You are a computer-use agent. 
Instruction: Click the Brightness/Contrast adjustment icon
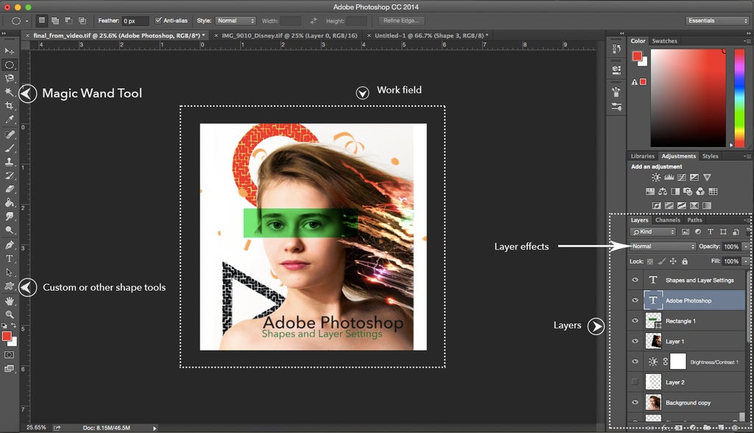coord(656,177)
